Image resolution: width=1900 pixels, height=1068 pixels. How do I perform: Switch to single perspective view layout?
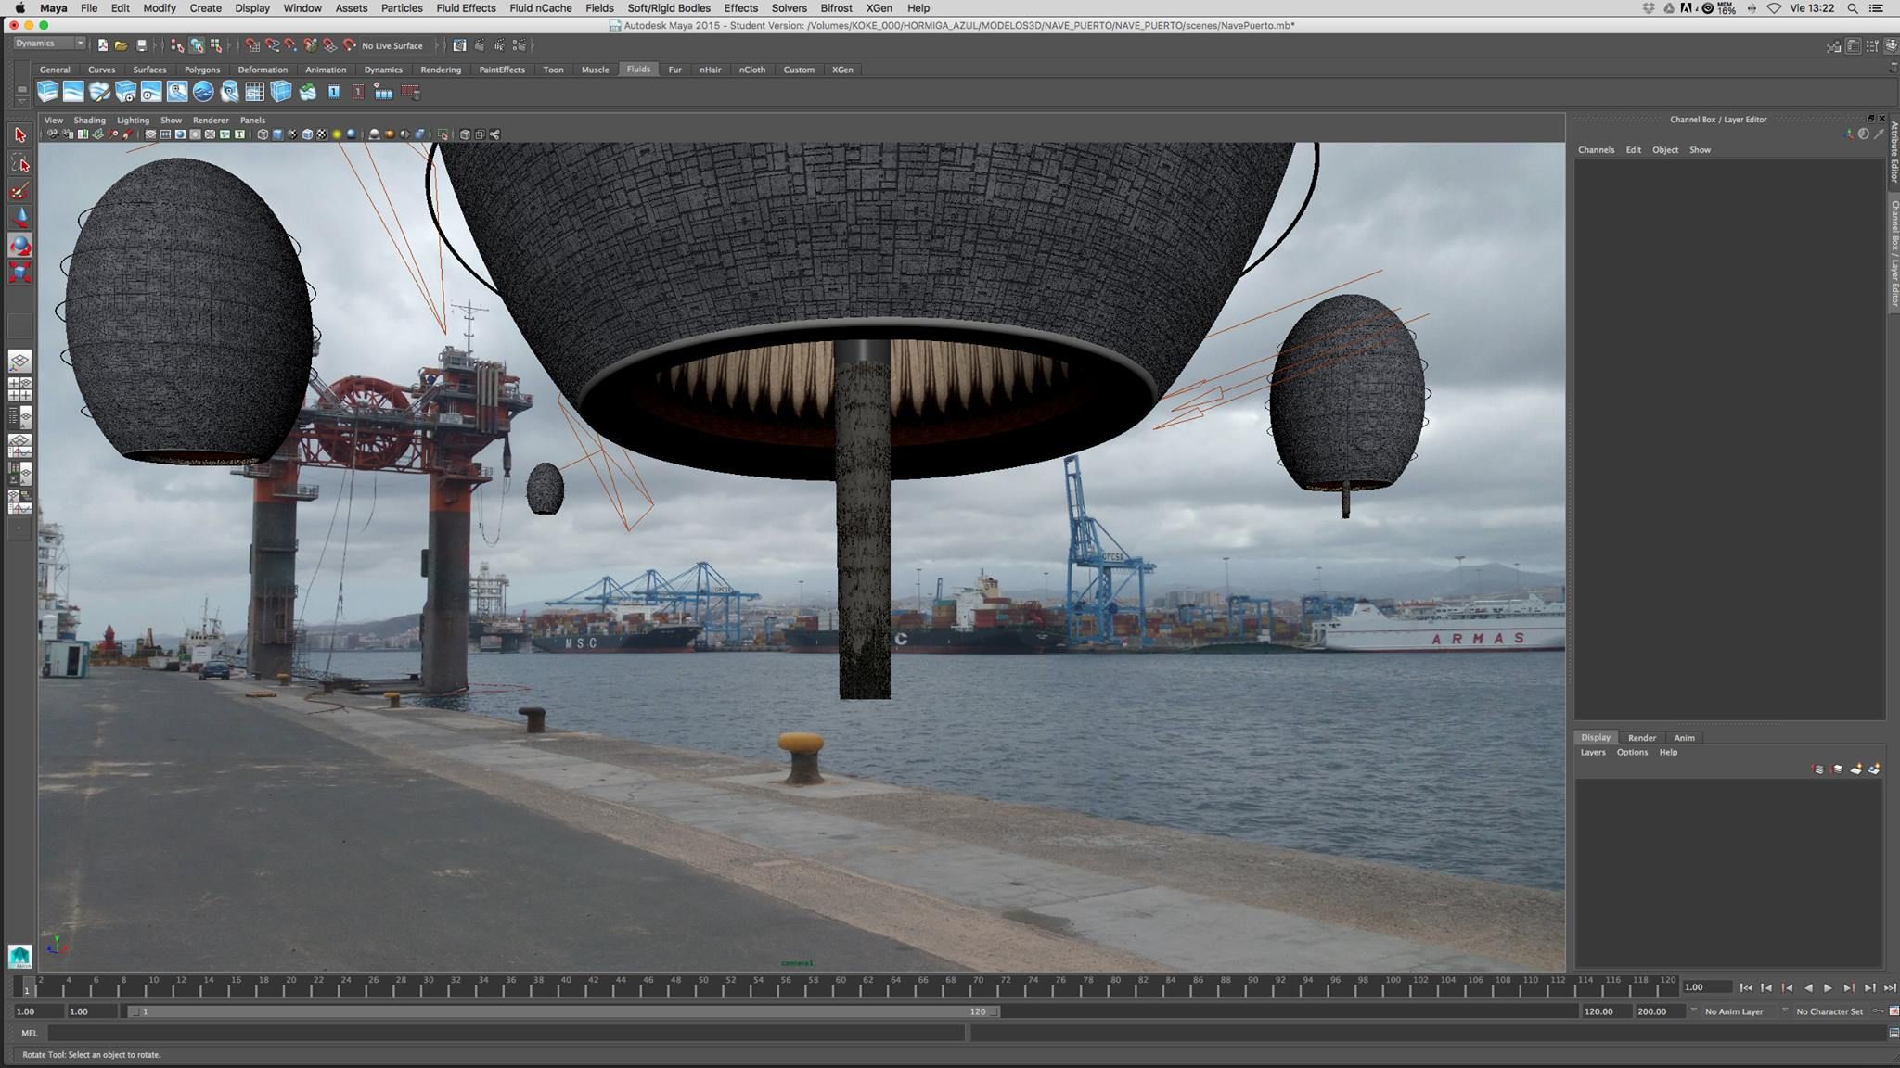(20, 360)
